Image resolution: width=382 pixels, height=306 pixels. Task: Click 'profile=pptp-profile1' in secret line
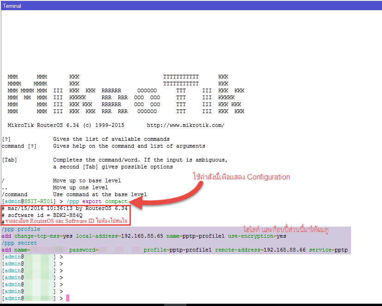tap(178, 250)
